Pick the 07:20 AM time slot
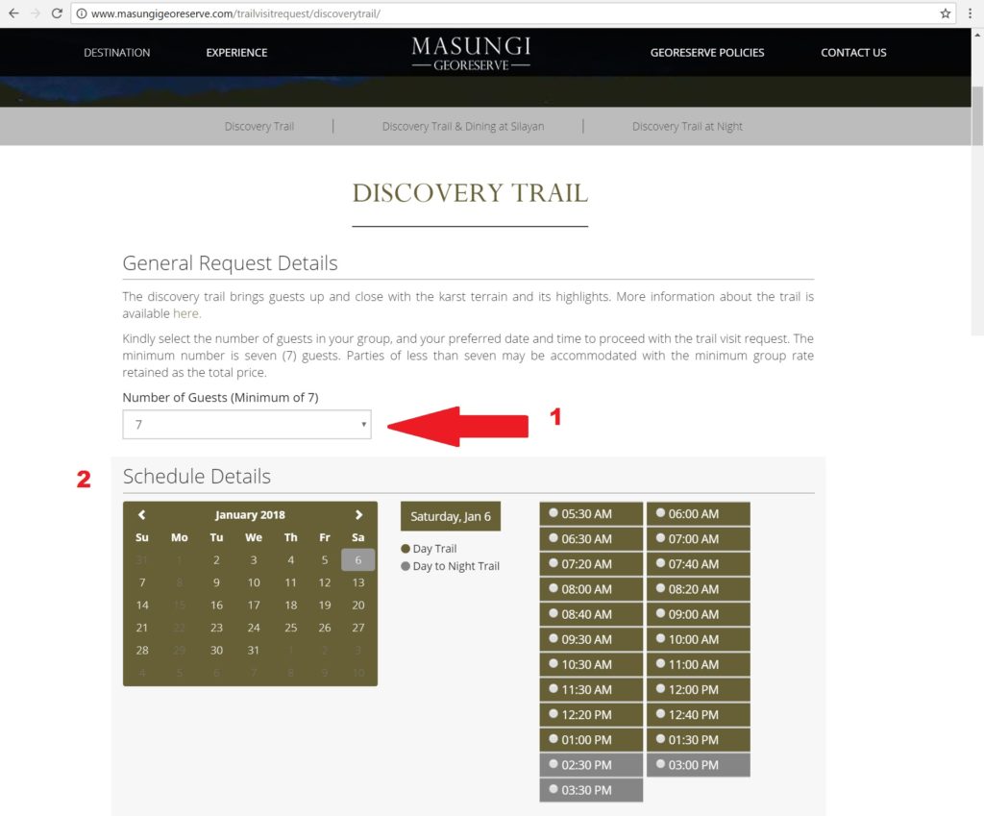Image resolution: width=984 pixels, height=816 pixels. (x=591, y=563)
